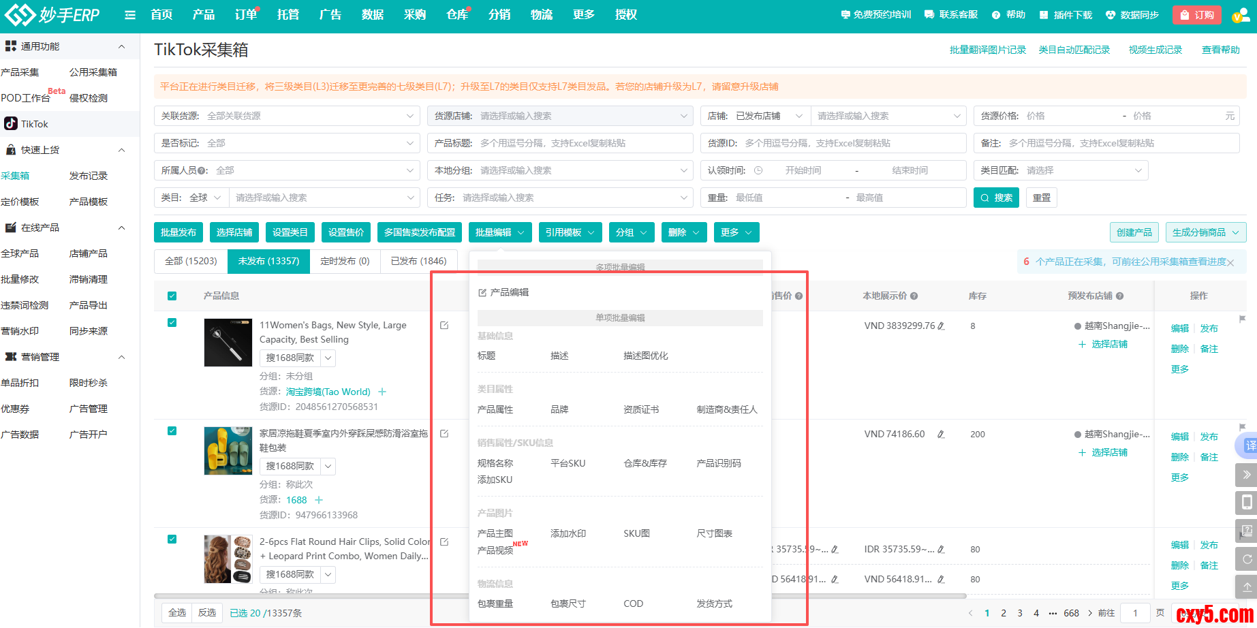Open the 批量翻译图片记录 link
The height and width of the screenshot is (628, 1257).
click(987, 50)
